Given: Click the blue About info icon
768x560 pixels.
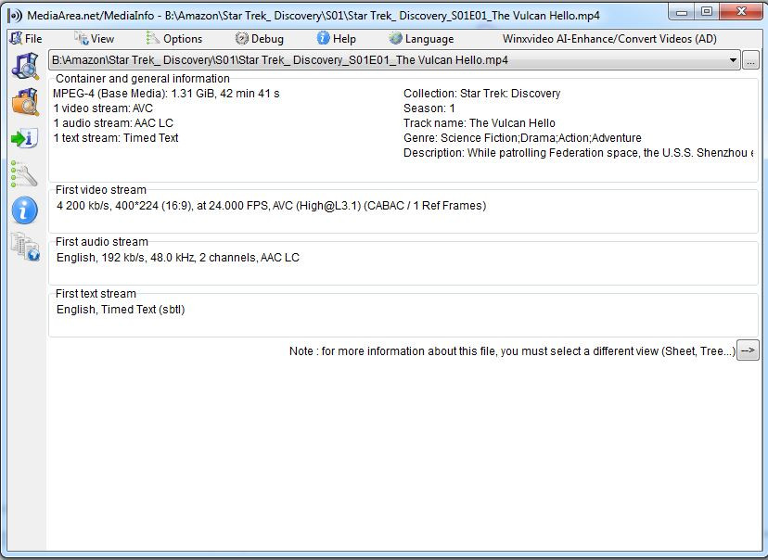Looking at the screenshot, I should coord(24,210).
